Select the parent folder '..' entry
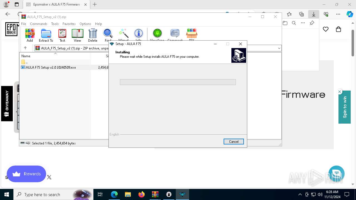The height and width of the screenshot is (200, 356). pyautogui.click(x=24, y=62)
